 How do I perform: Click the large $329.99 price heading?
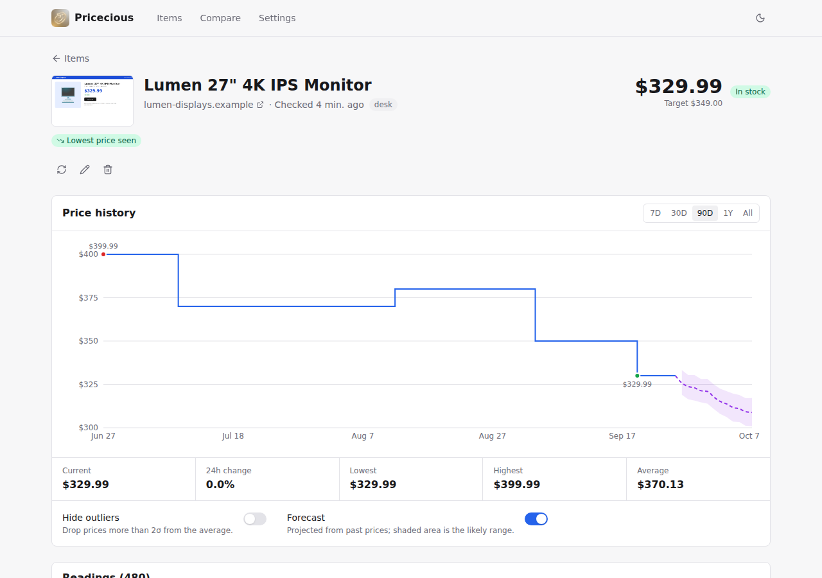(x=679, y=87)
